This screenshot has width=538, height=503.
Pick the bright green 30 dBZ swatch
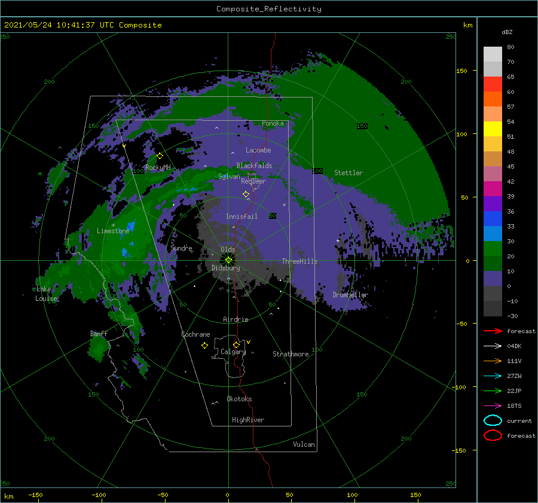(x=493, y=248)
